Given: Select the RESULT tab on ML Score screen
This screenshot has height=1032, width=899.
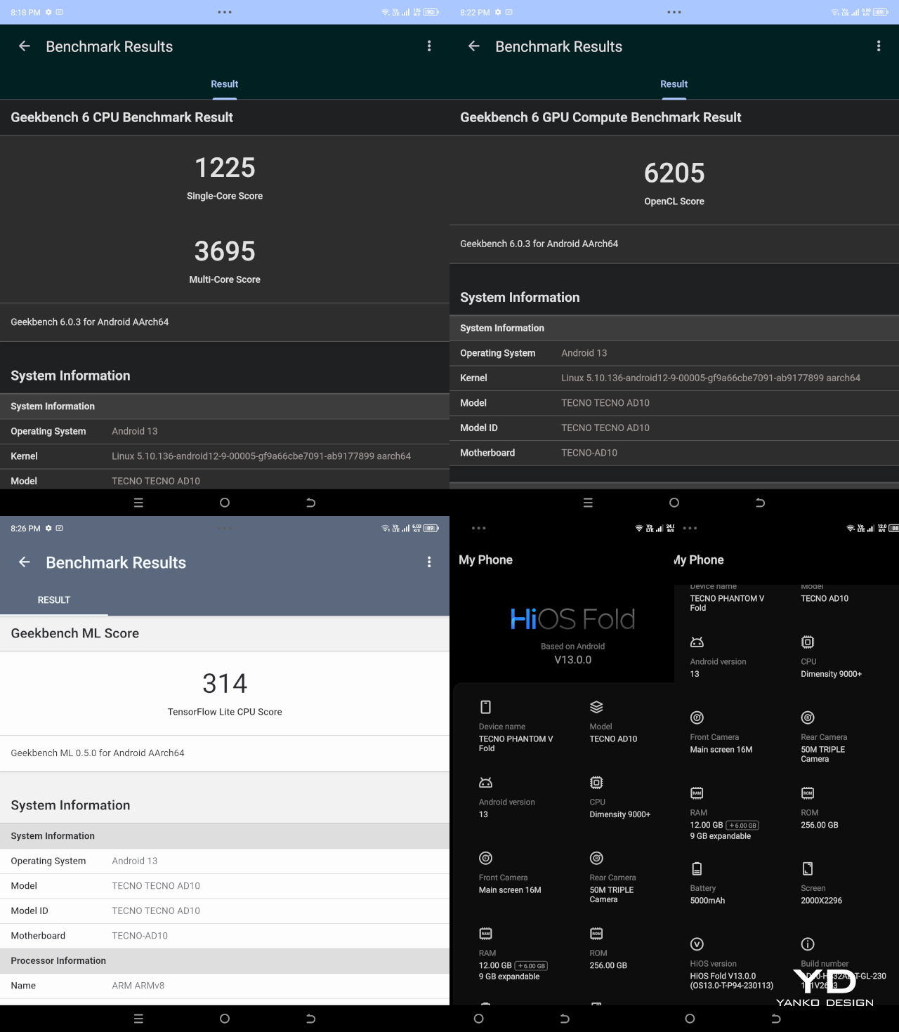Looking at the screenshot, I should tap(54, 600).
